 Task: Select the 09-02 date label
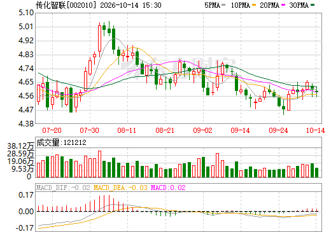[x=202, y=130]
